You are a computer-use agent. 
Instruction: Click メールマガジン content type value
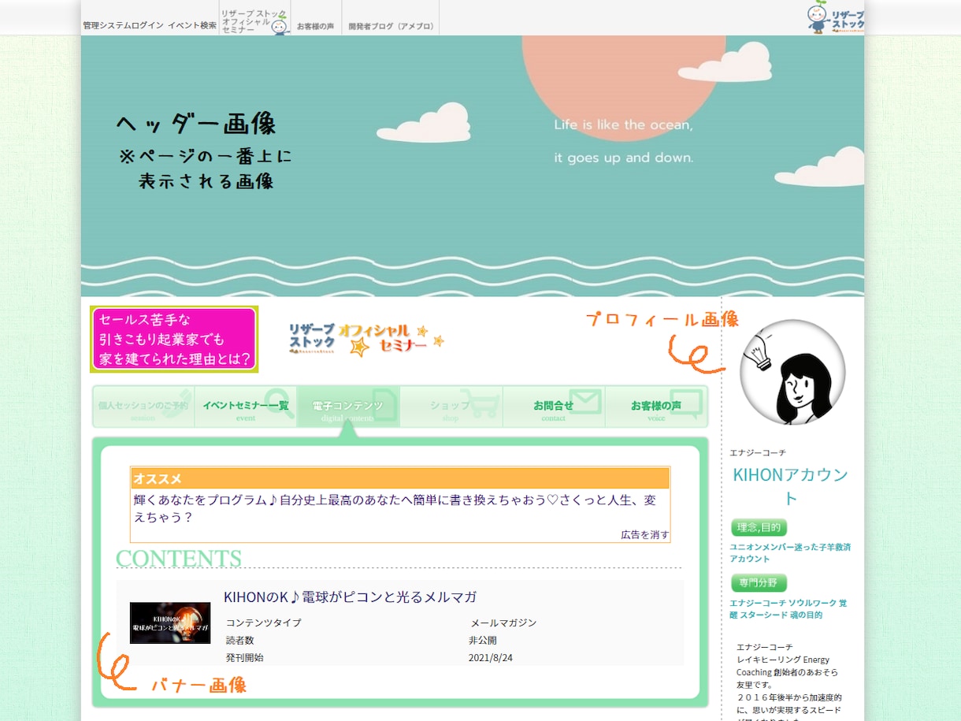[503, 623]
